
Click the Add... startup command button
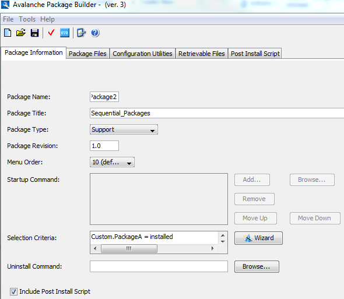coord(252,180)
